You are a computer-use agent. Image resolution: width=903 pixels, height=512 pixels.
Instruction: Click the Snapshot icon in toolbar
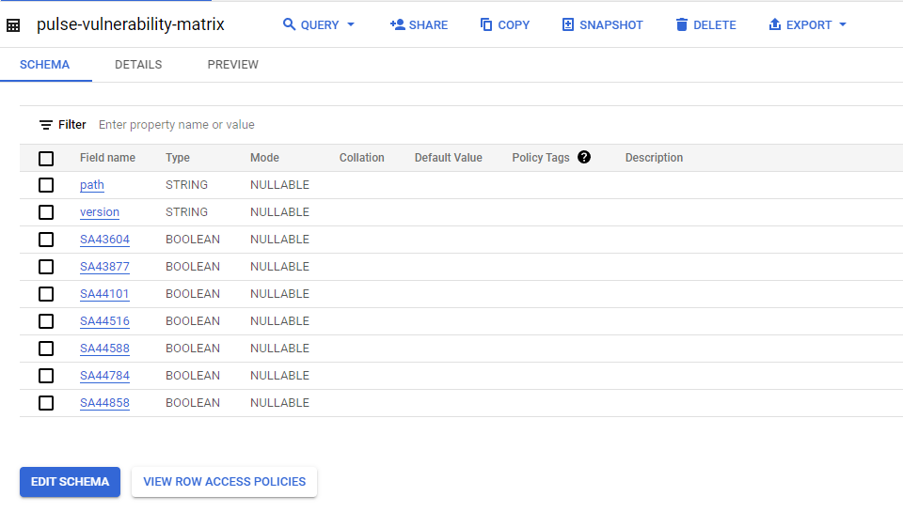coord(568,24)
